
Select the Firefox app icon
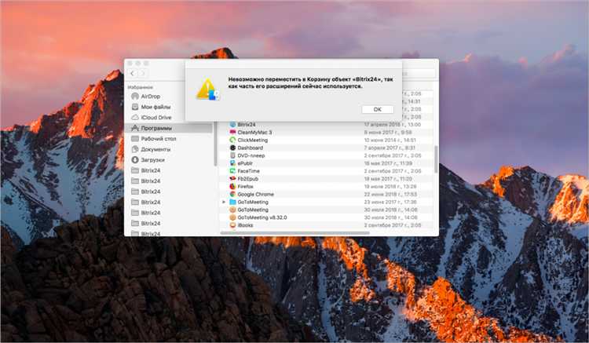click(232, 186)
